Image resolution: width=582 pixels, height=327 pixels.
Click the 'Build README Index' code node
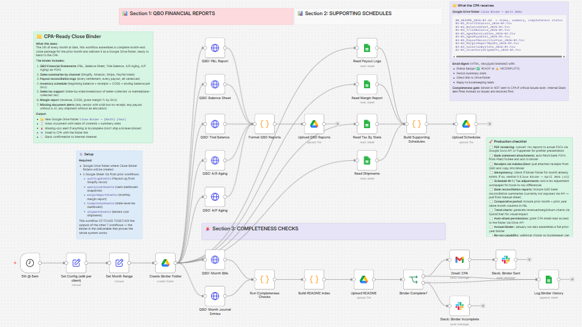pos(314,279)
